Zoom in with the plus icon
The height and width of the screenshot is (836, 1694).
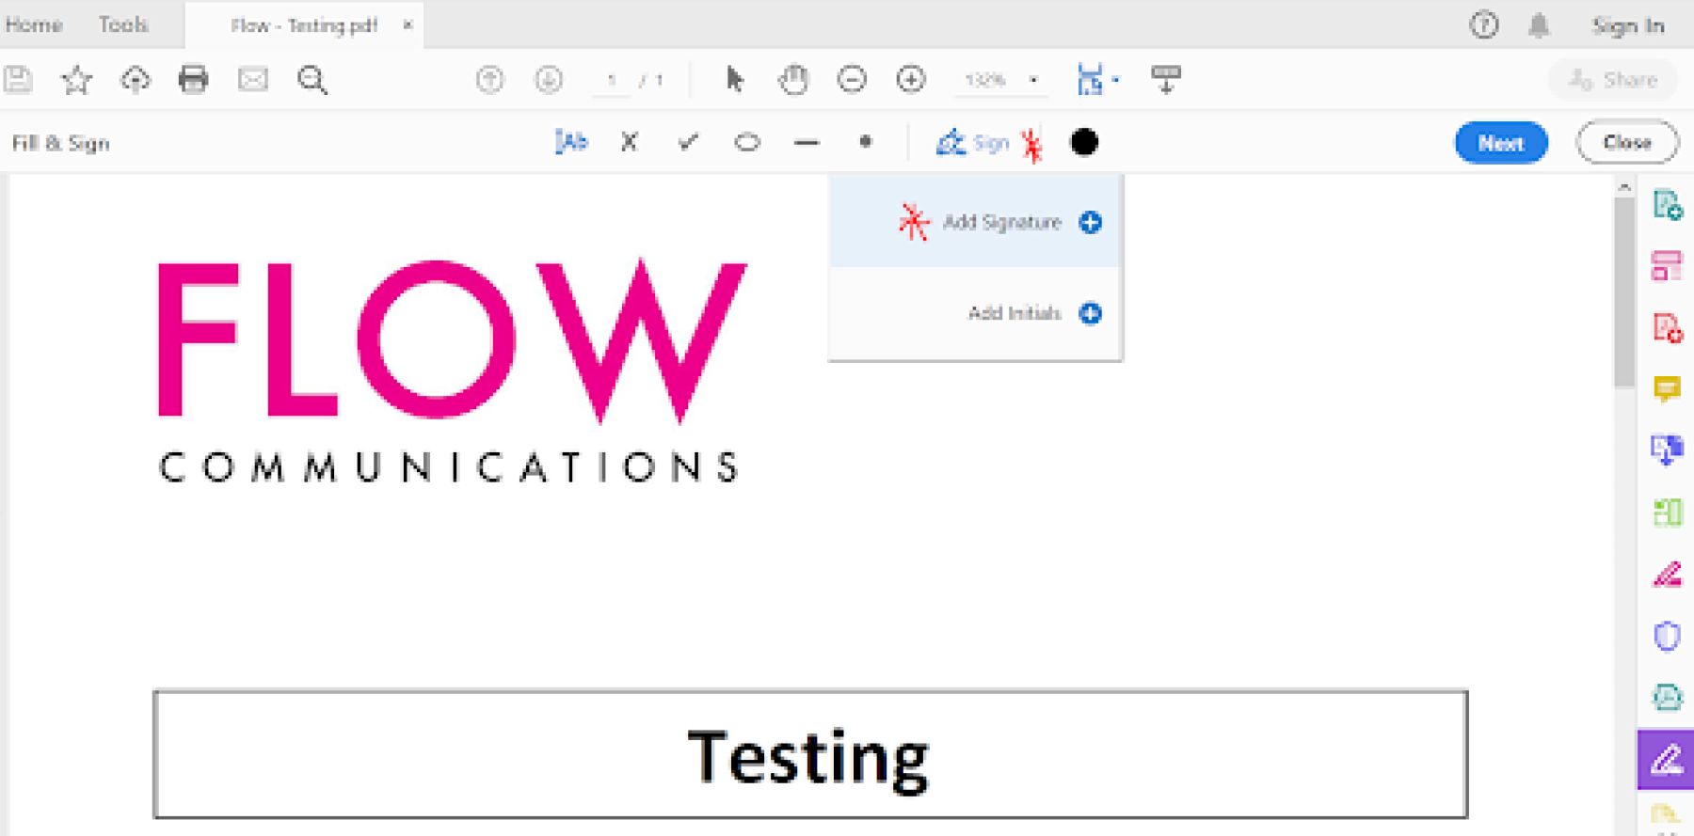pos(910,80)
